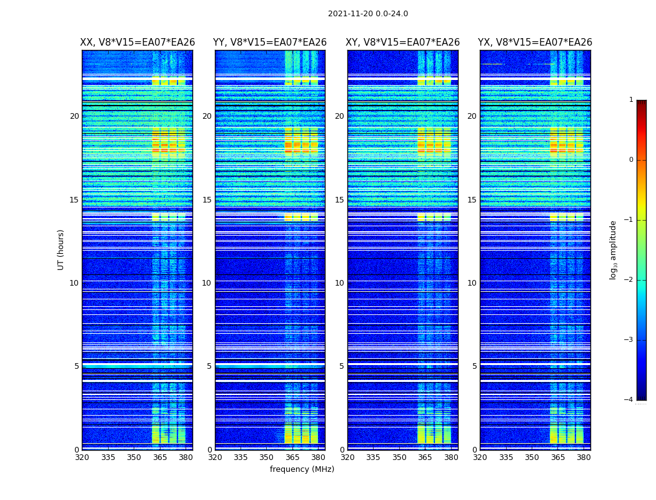Click the YX, V8*V15=EA07*EA26 panel title

535,42
